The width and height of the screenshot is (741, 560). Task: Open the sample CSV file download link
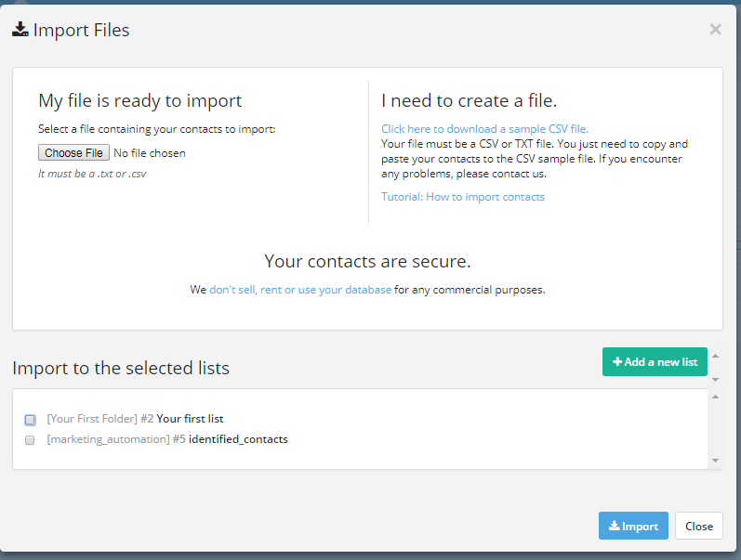(484, 129)
